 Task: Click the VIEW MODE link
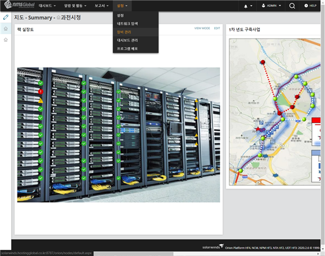point(202,28)
